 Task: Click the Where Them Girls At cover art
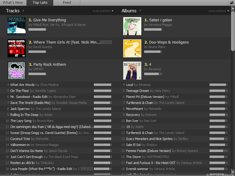coord(17,48)
